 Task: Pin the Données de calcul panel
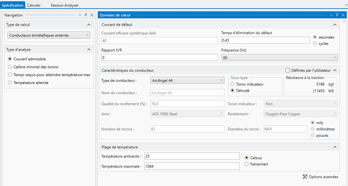[337, 15]
